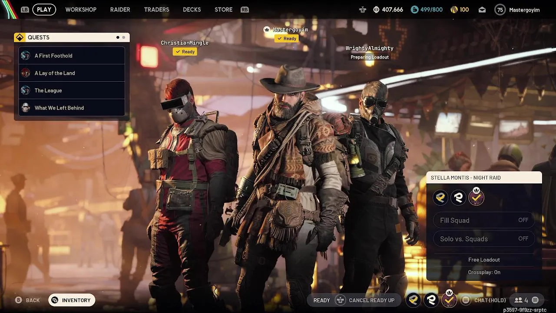Click the menu button icon beside CHAT

click(x=466, y=300)
